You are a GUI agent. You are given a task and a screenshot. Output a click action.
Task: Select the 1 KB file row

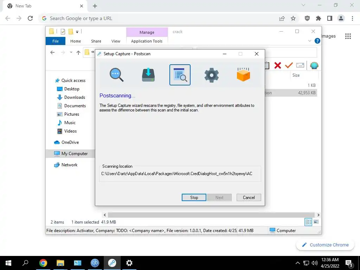click(x=291, y=85)
